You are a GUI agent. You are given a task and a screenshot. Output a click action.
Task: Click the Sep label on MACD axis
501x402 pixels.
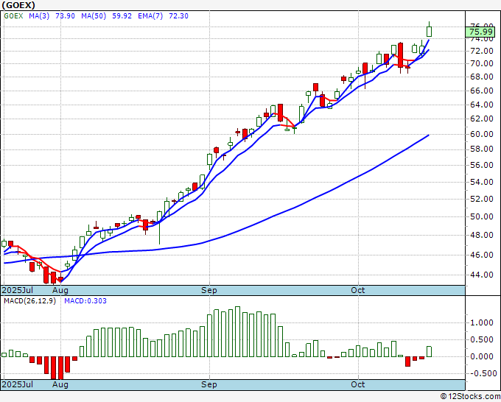[209, 384]
